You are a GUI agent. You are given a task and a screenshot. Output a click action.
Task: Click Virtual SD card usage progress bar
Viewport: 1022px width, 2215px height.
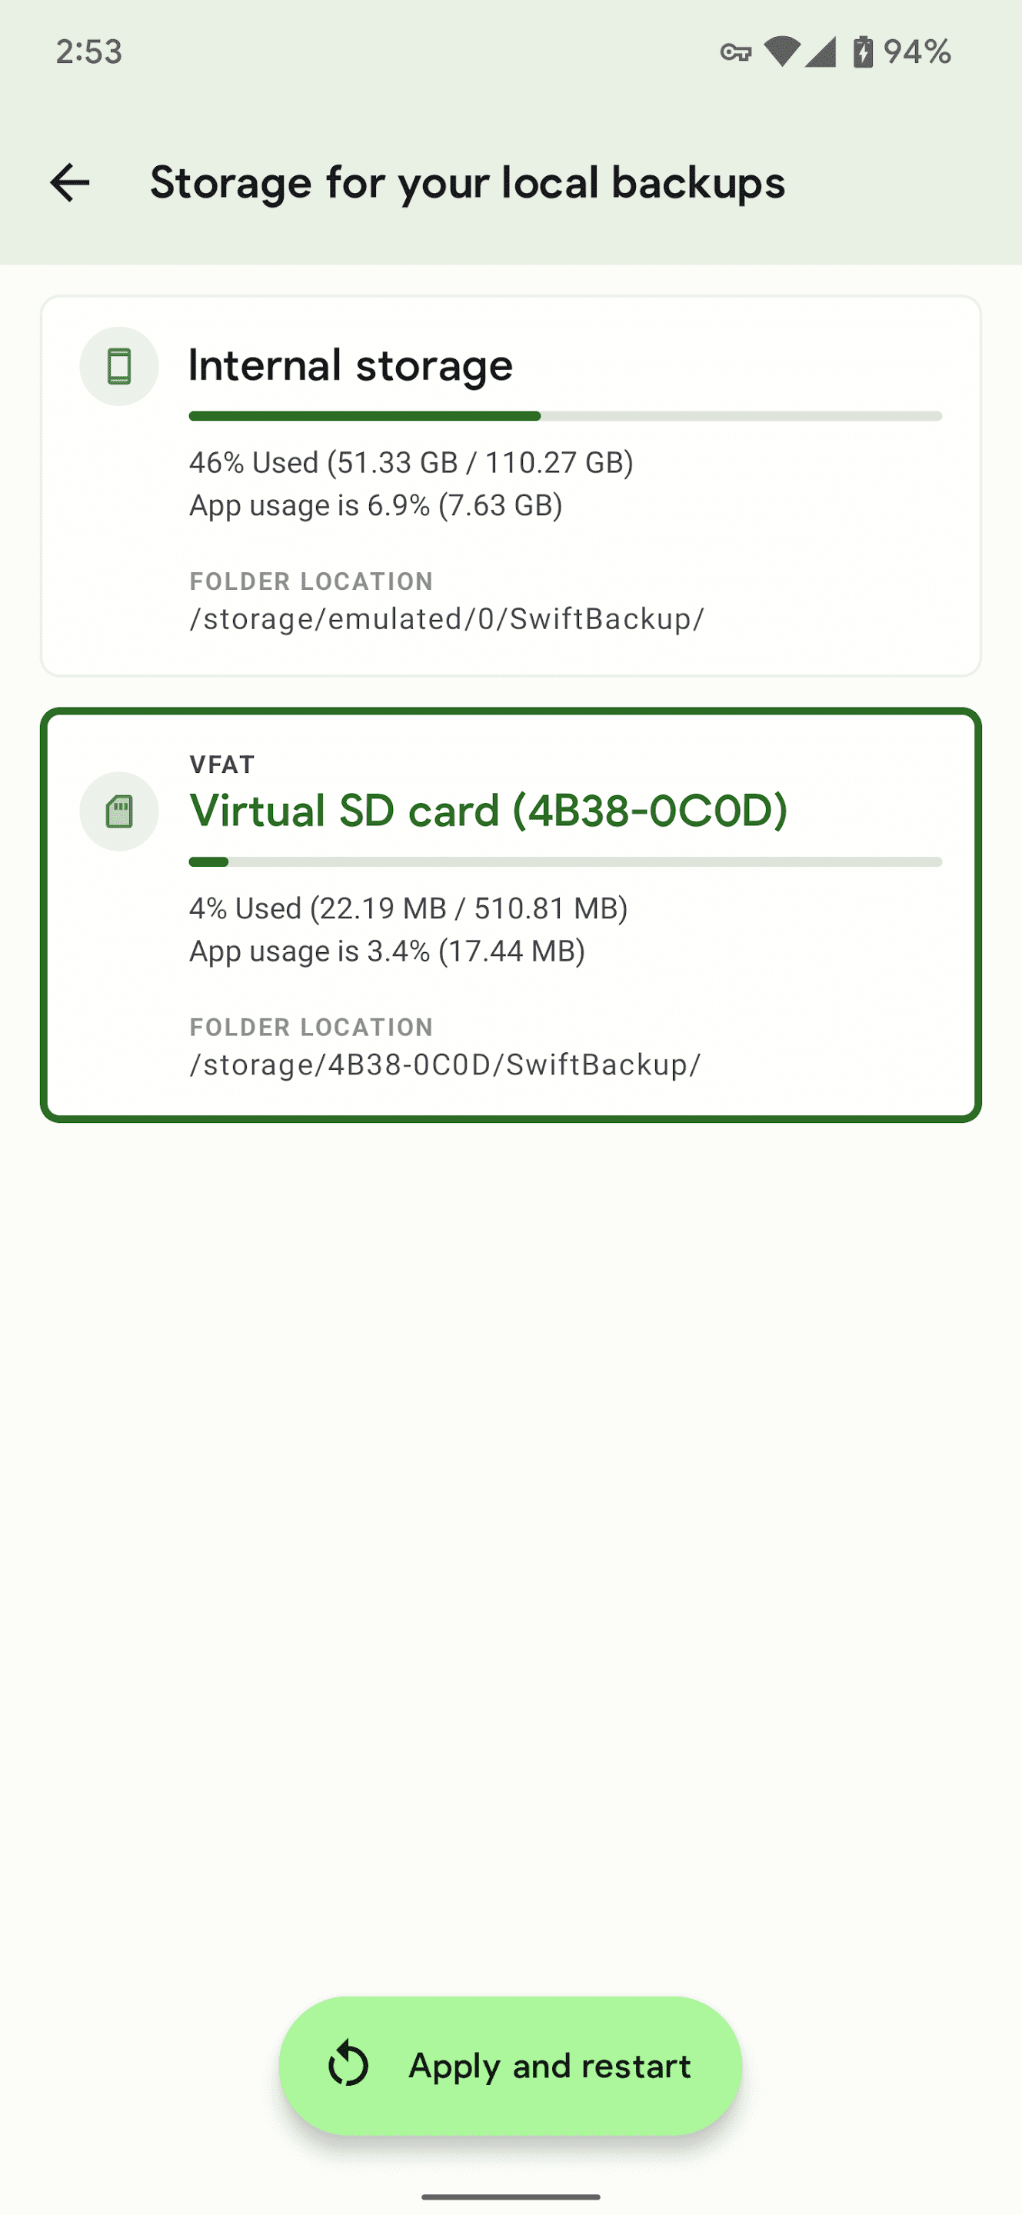click(564, 861)
